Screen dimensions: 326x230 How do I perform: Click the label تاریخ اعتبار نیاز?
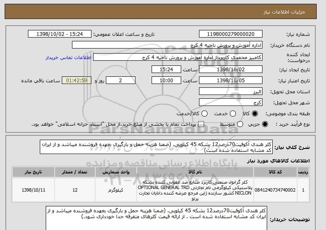[x=294, y=81]
